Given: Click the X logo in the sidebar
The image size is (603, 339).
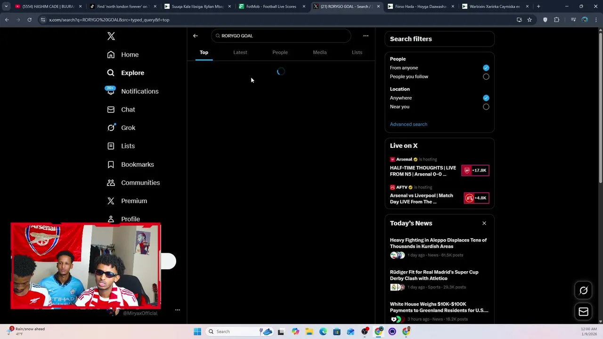Looking at the screenshot, I should 111,36.
